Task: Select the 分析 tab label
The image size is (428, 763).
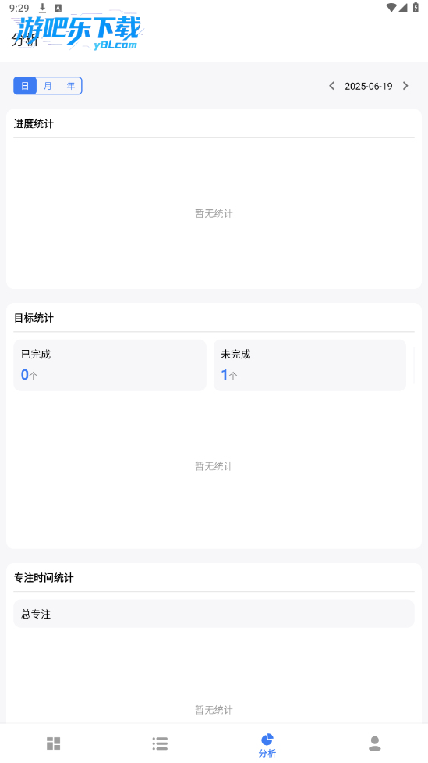Action: pyautogui.click(x=267, y=754)
